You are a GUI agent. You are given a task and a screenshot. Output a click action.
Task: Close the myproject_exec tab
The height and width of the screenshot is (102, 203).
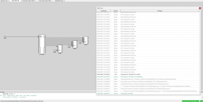[9, 1]
